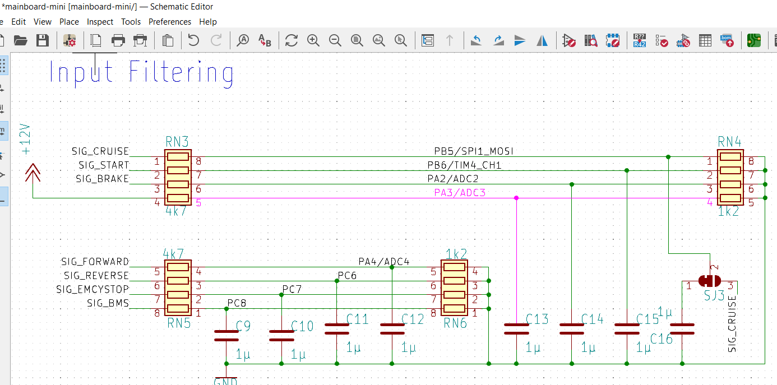Screen dimensions: 777x385
Task: Open the PCB editor from toolbar
Action: pyautogui.click(x=754, y=40)
